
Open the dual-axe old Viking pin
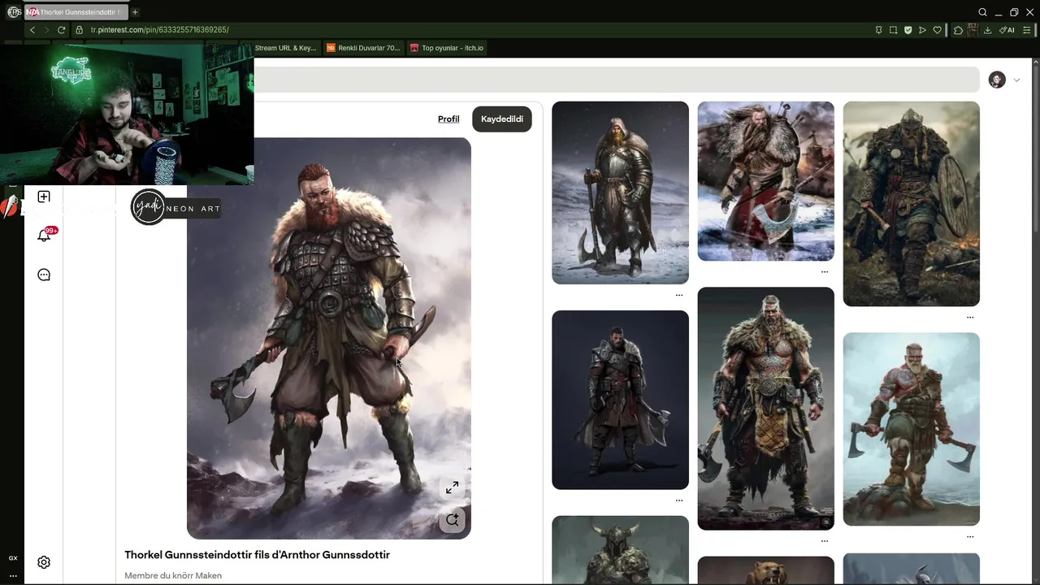(911, 429)
